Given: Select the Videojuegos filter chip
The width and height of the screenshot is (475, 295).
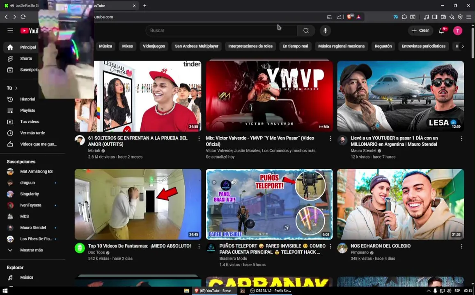Looking at the screenshot, I should 154,46.
